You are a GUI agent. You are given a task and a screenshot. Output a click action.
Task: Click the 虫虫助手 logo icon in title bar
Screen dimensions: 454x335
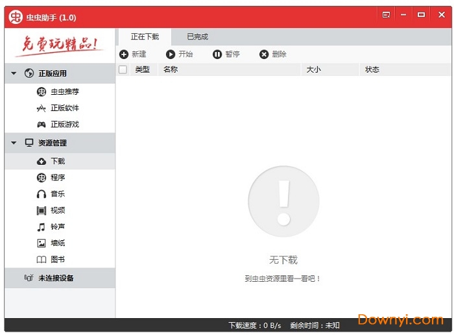point(16,17)
